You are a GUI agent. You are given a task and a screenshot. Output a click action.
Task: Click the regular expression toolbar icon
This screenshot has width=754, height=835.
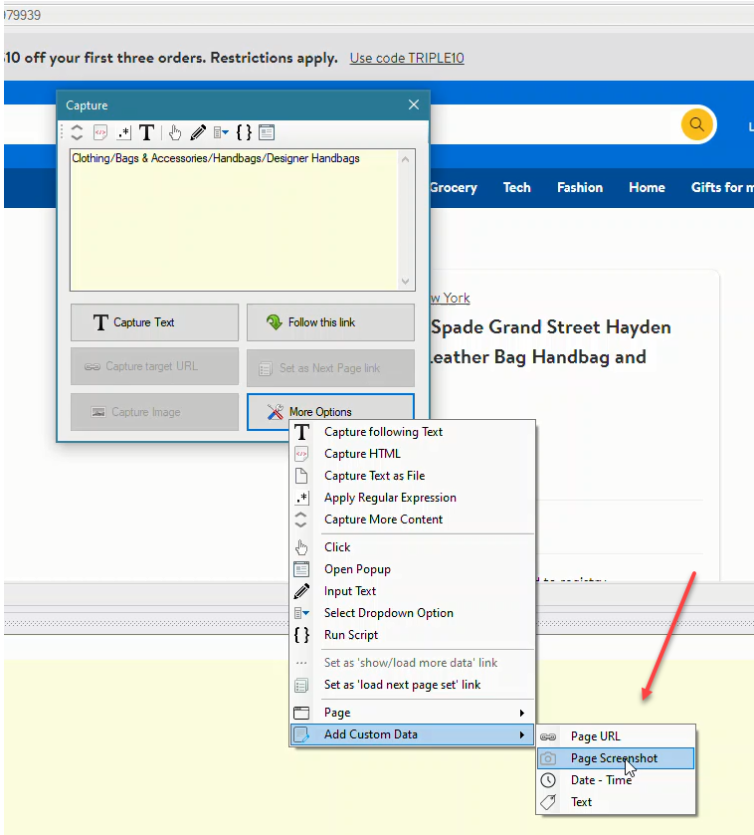point(123,132)
